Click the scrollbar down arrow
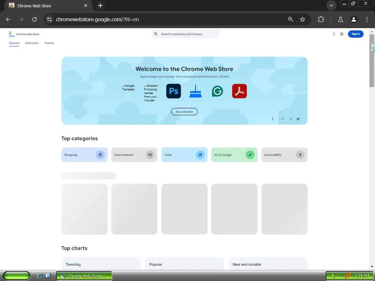The width and height of the screenshot is (375, 281). pos(372,267)
